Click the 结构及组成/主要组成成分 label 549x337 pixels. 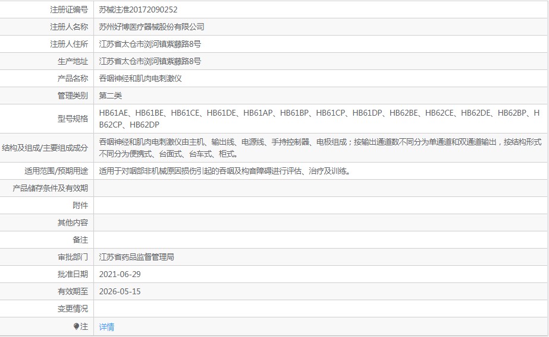click(x=45, y=148)
